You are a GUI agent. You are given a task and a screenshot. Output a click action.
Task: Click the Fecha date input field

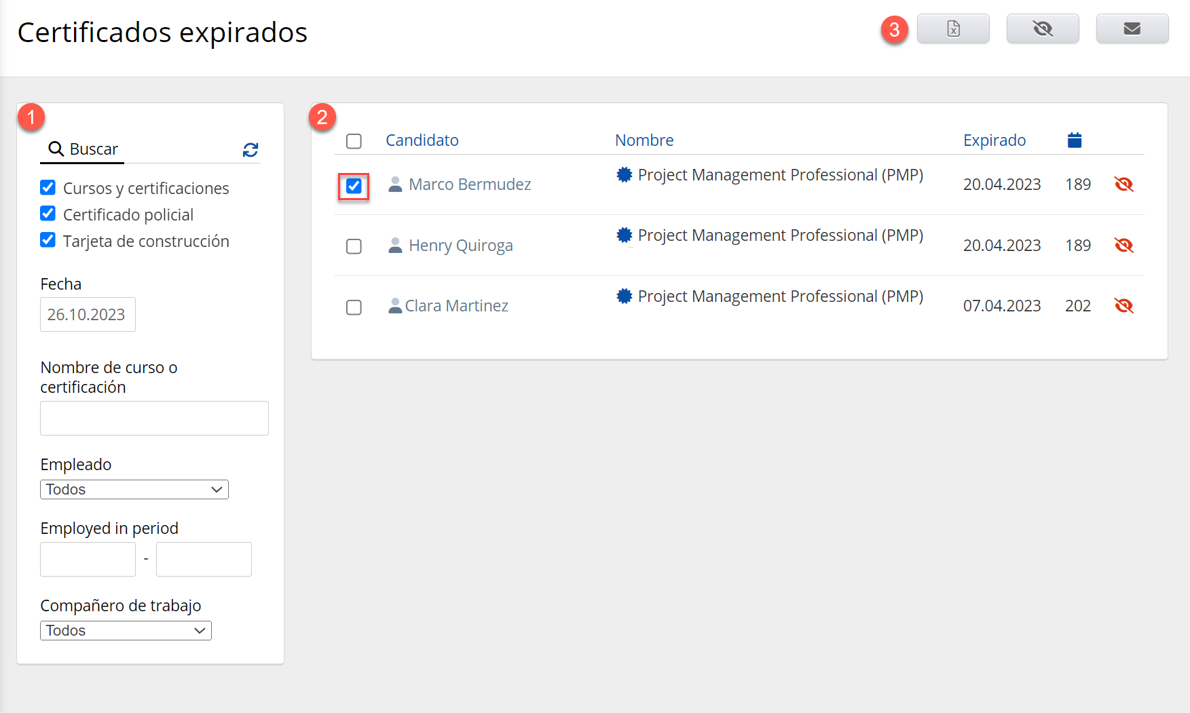pos(88,315)
